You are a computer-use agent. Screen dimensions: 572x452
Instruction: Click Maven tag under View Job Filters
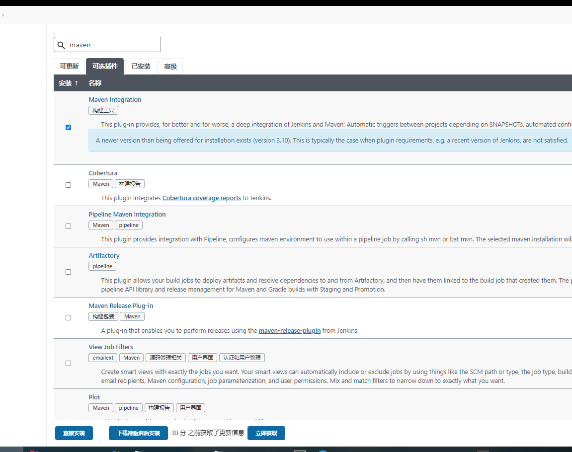[131, 358]
